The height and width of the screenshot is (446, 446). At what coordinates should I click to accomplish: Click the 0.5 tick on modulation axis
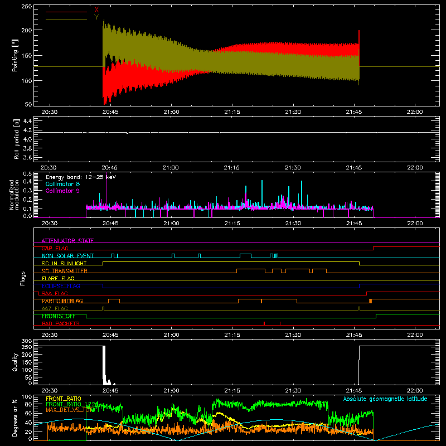pyautogui.click(x=27, y=174)
